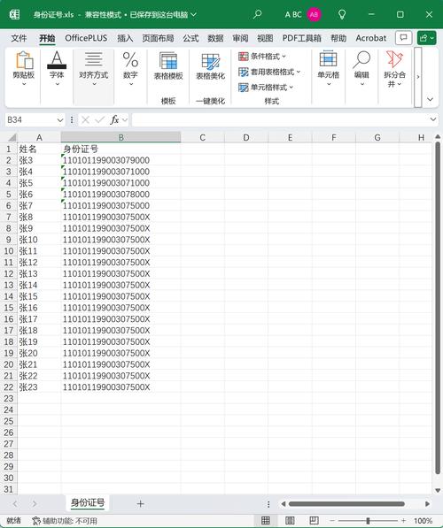Click the vertical scrollbar thumb
Image resolution: width=443 pixels, height=528 pixels.
(x=438, y=308)
